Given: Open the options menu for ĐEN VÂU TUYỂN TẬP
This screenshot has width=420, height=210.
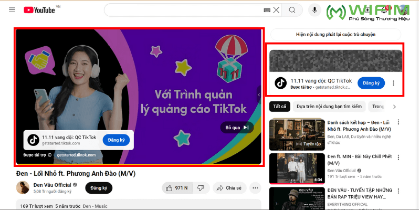Looking at the screenshot, I should tap(398, 191).
